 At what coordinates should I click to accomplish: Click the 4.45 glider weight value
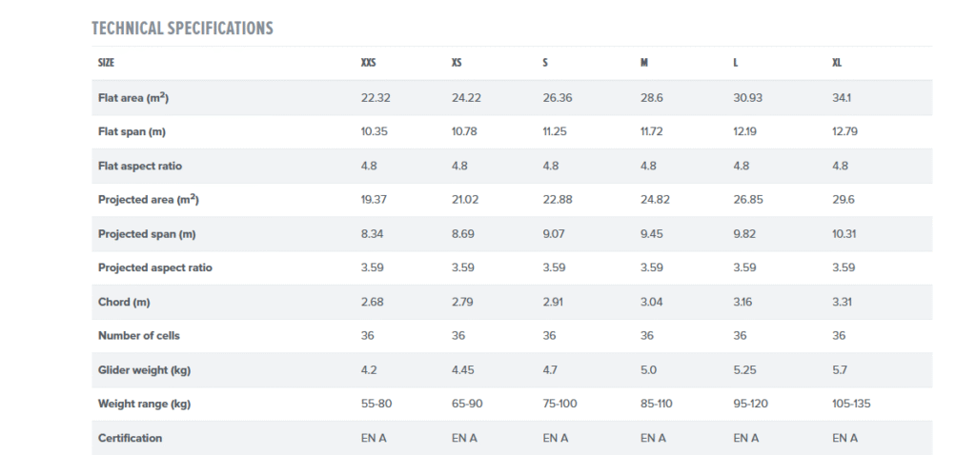[x=464, y=370]
